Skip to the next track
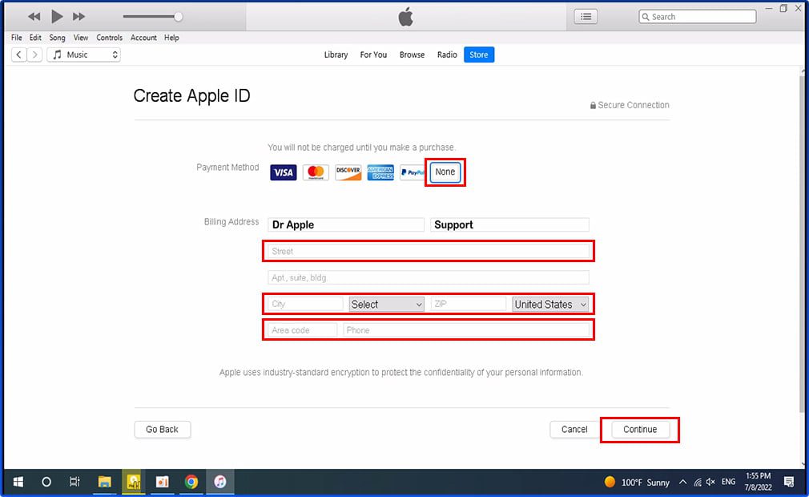 pyautogui.click(x=78, y=17)
